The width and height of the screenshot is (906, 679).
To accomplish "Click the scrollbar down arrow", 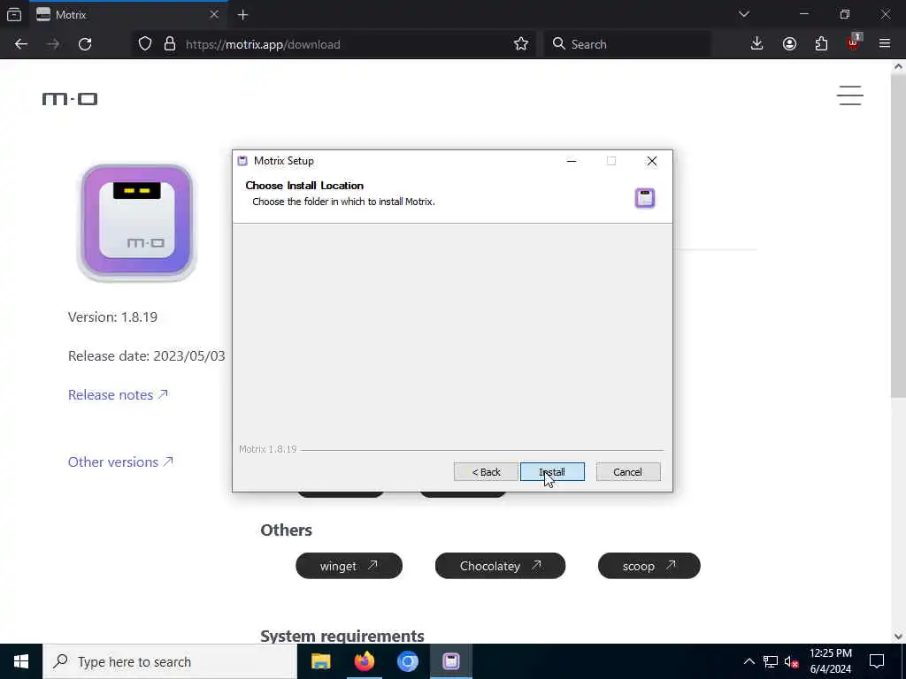I will [x=899, y=637].
